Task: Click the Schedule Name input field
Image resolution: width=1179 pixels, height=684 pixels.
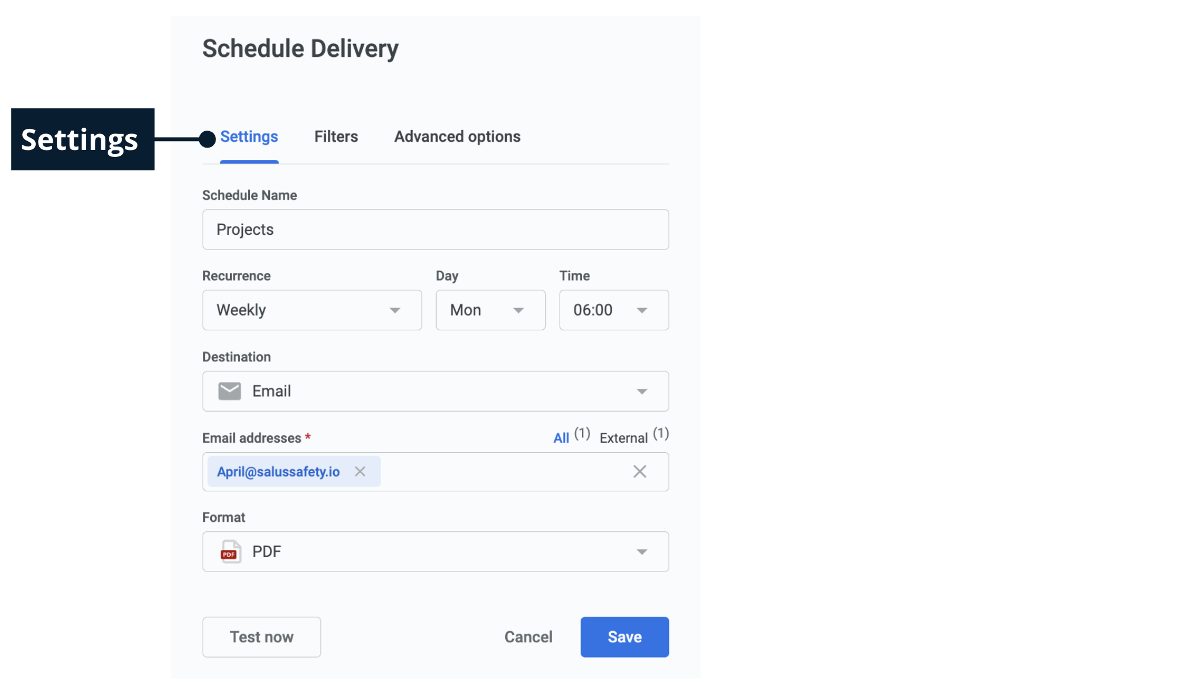Action: coord(436,230)
